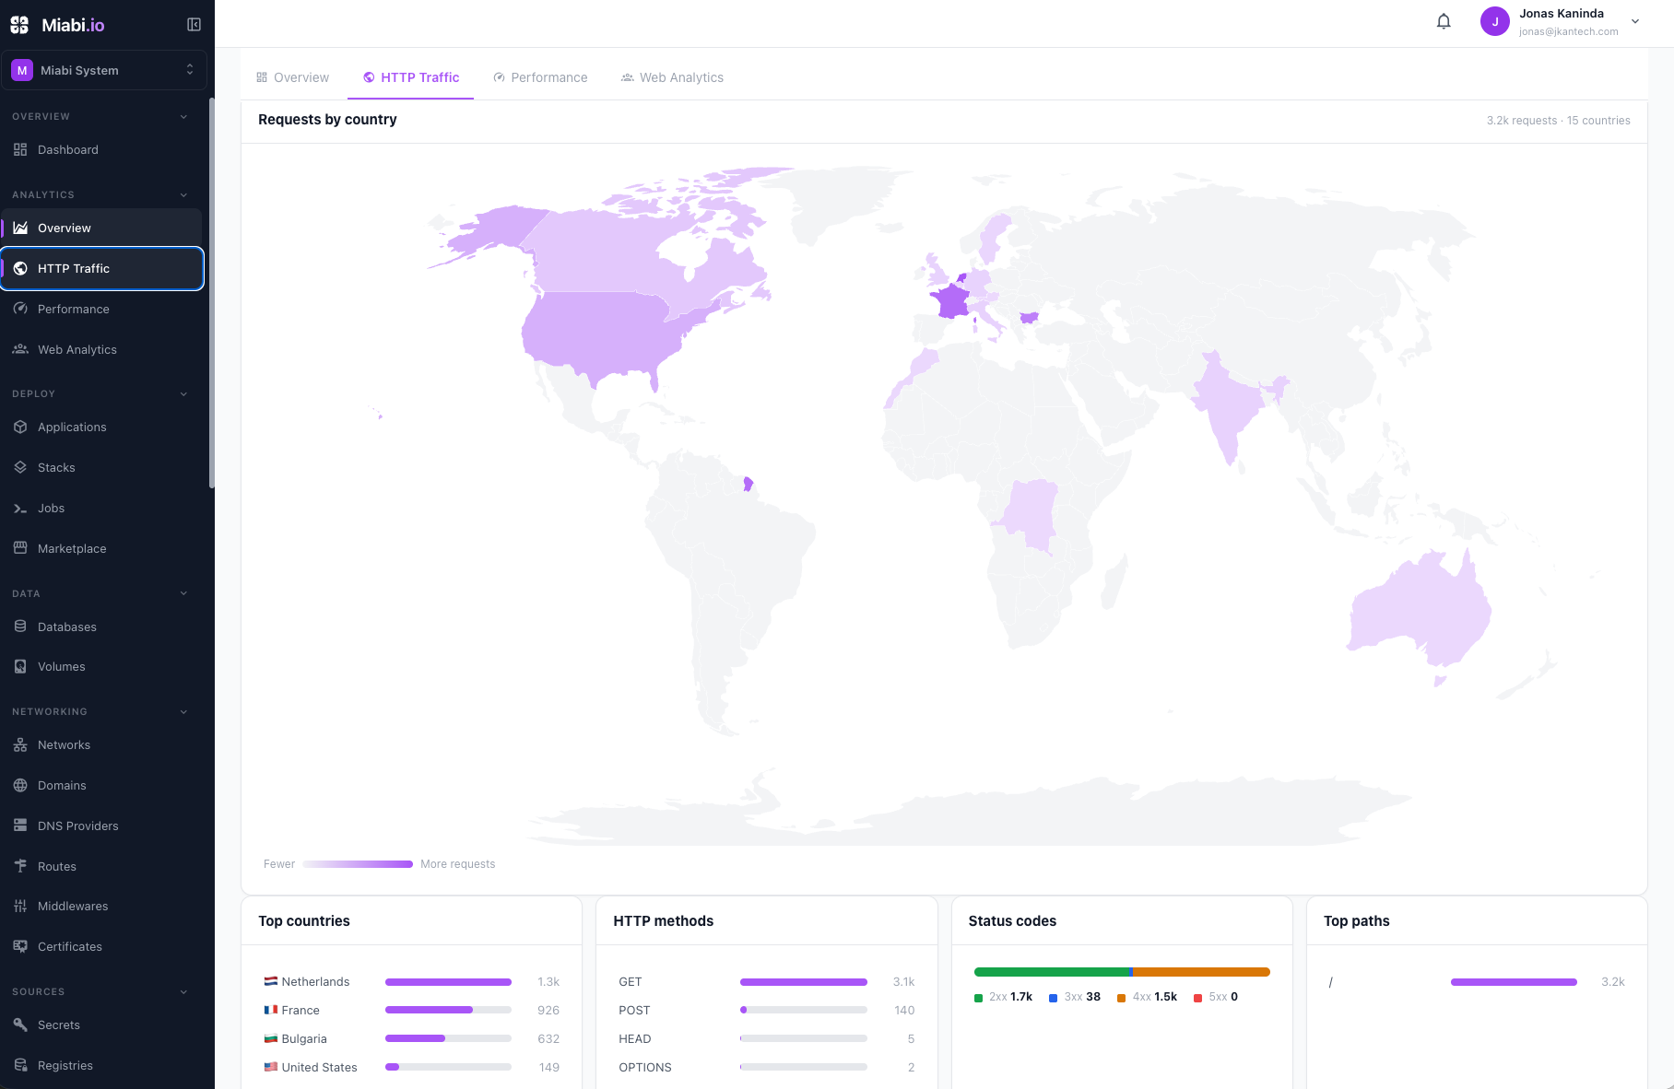
Task: Click the Secrets key icon
Action: [20, 1025]
